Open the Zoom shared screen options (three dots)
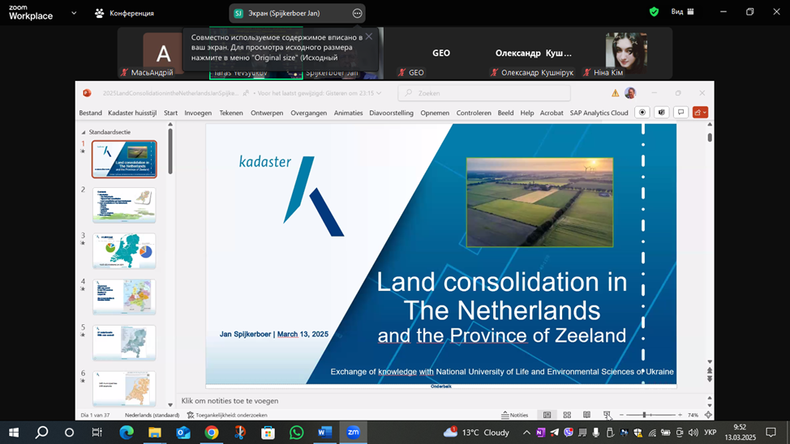 [357, 14]
